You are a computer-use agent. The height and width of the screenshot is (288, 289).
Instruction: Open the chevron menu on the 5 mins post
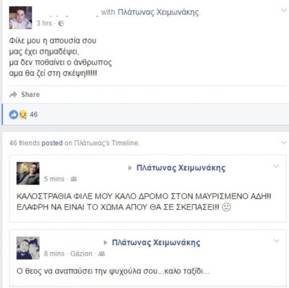click(276, 166)
